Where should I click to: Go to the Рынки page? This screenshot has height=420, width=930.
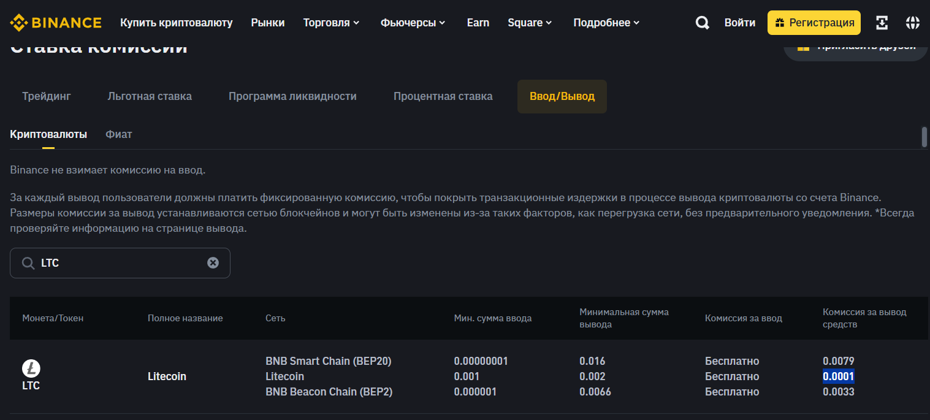click(268, 23)
